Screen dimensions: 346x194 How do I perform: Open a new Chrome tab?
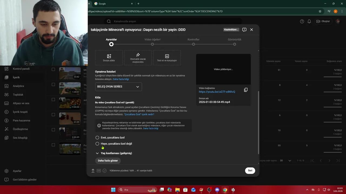click(138, 4)
